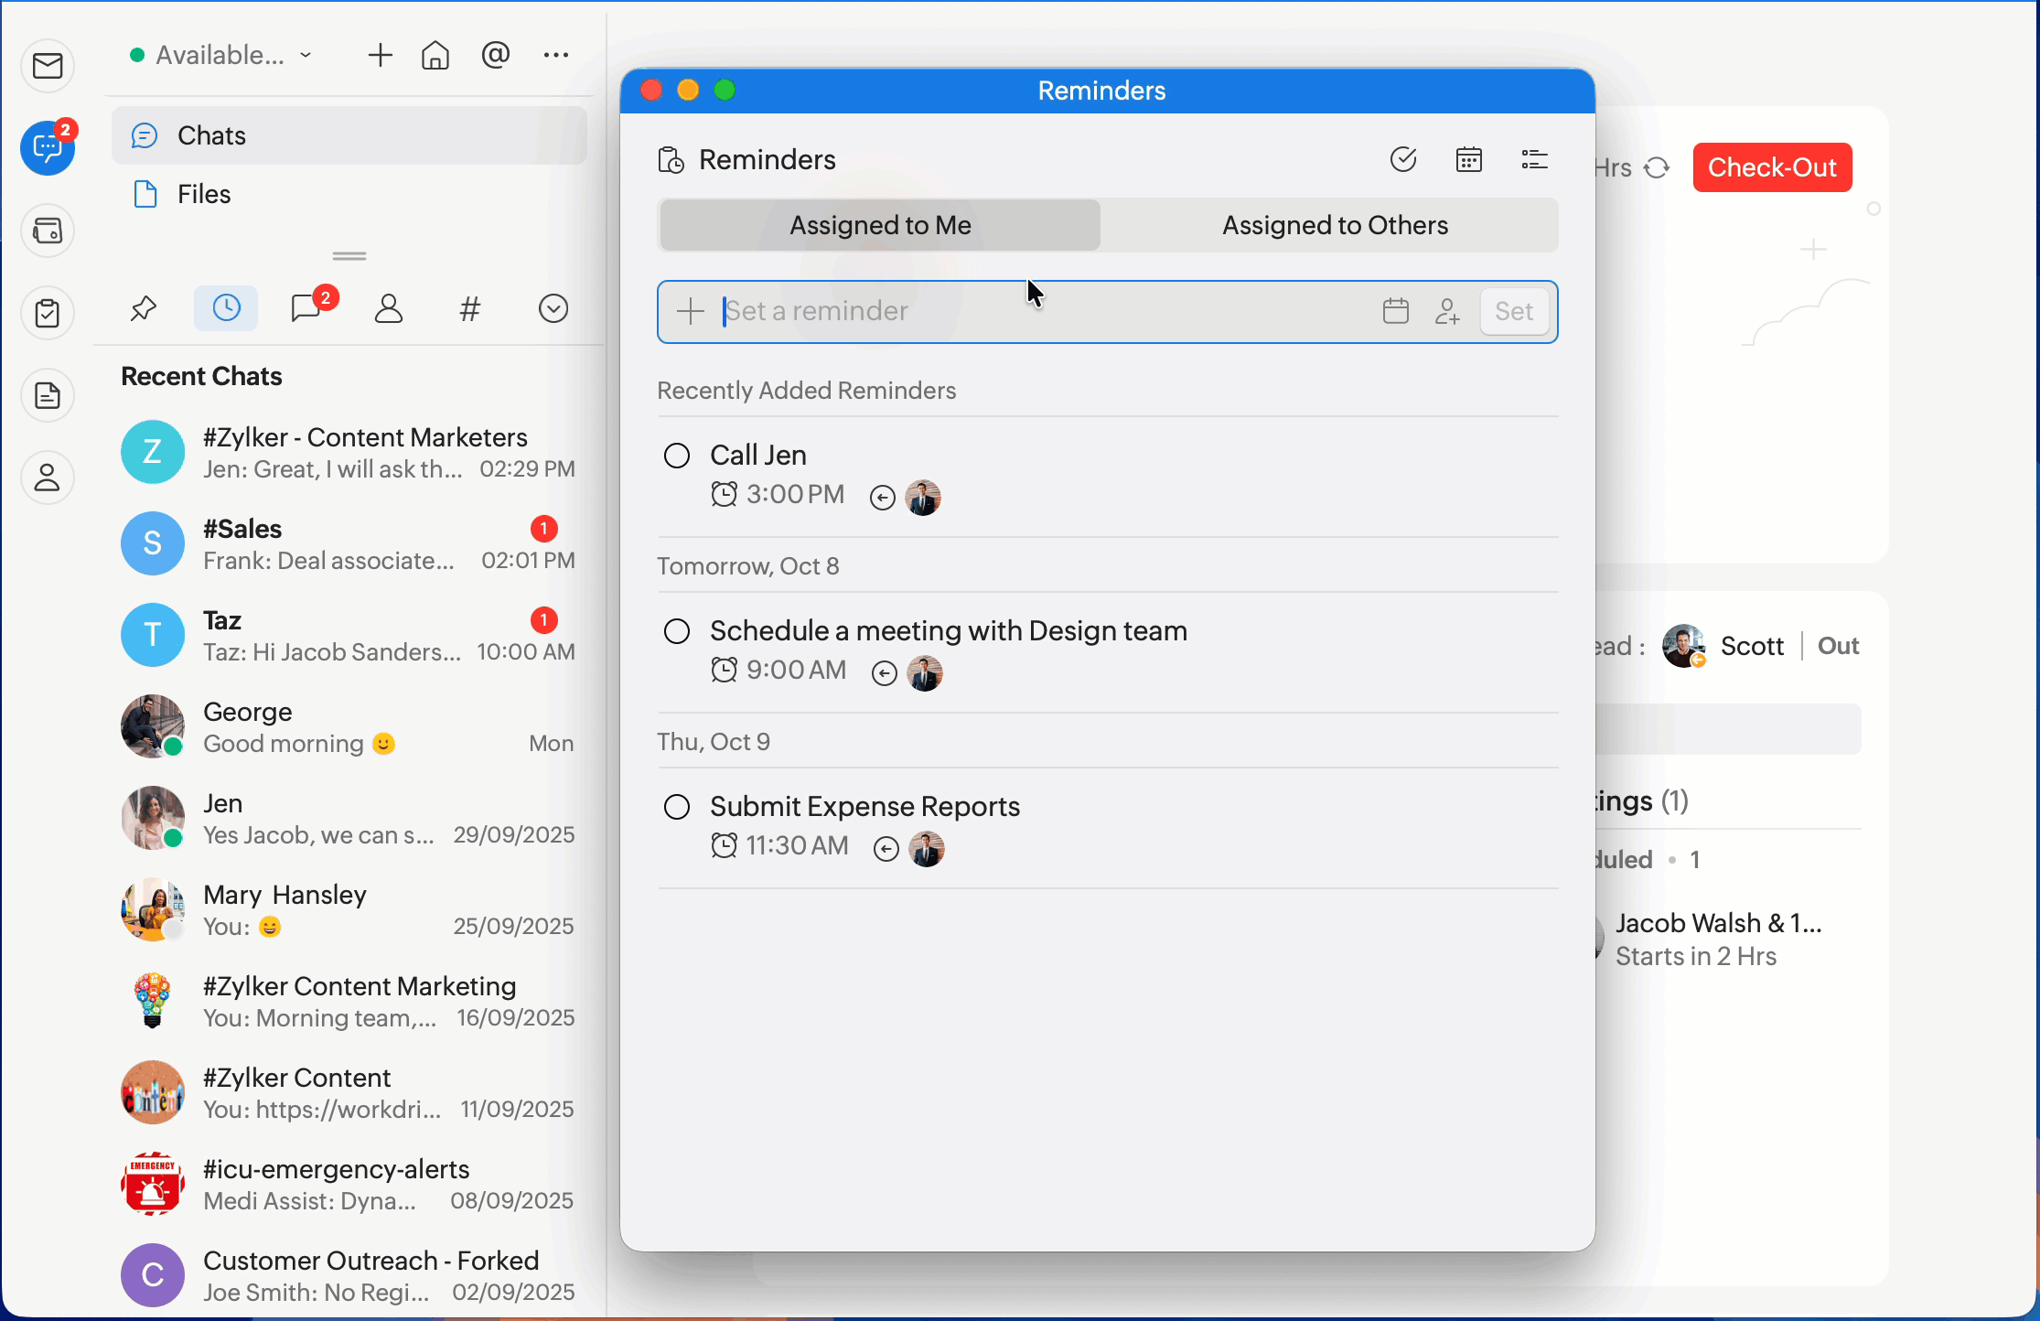2040x1321 pixels.
Task: Select the Files item in sidebar
Action: coord(204,194)
